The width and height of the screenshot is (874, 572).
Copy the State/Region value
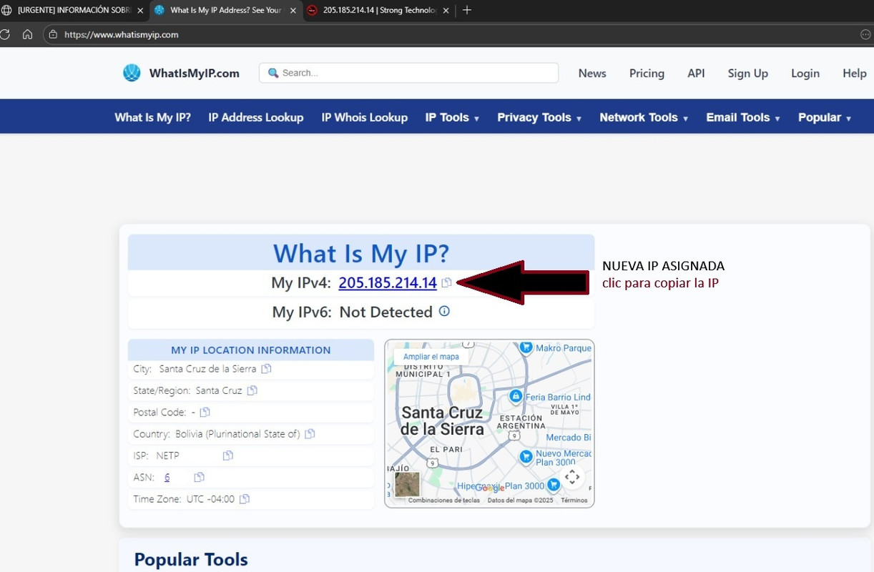pyautogui.click(x=252, y=390)
